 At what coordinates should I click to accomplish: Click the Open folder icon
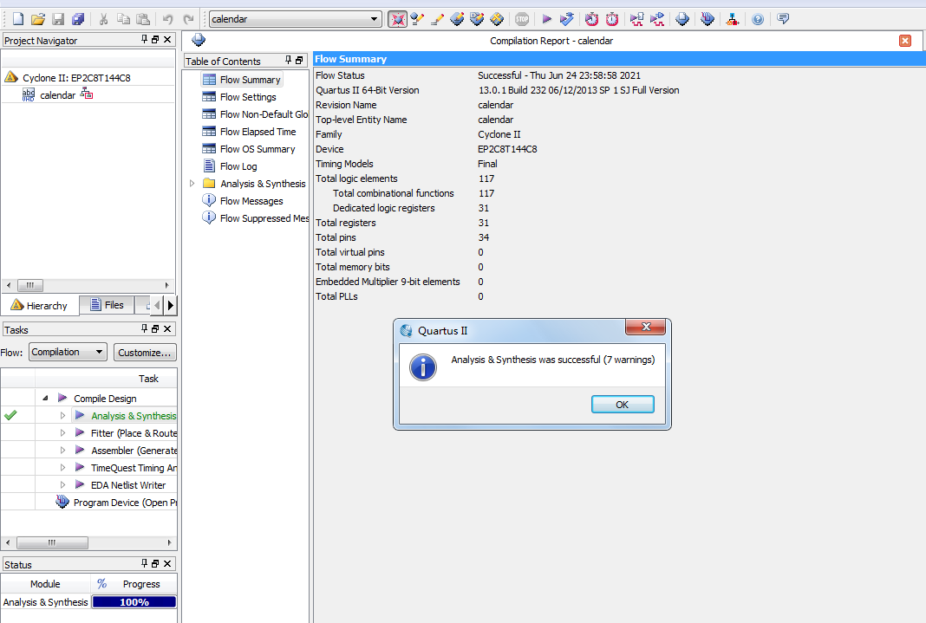click(x=38, y=19)
